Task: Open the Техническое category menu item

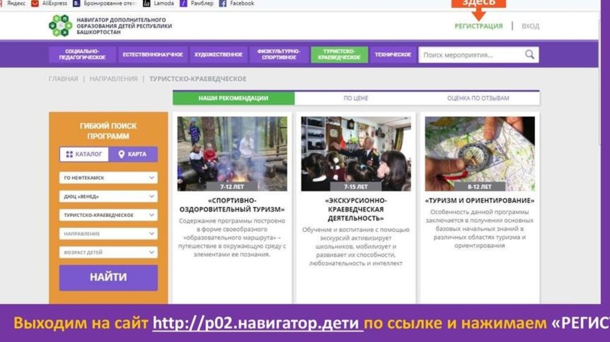Action: coord(393,54)
